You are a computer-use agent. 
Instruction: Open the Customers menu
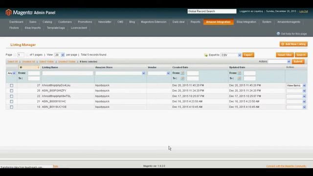tap(65, 22)
